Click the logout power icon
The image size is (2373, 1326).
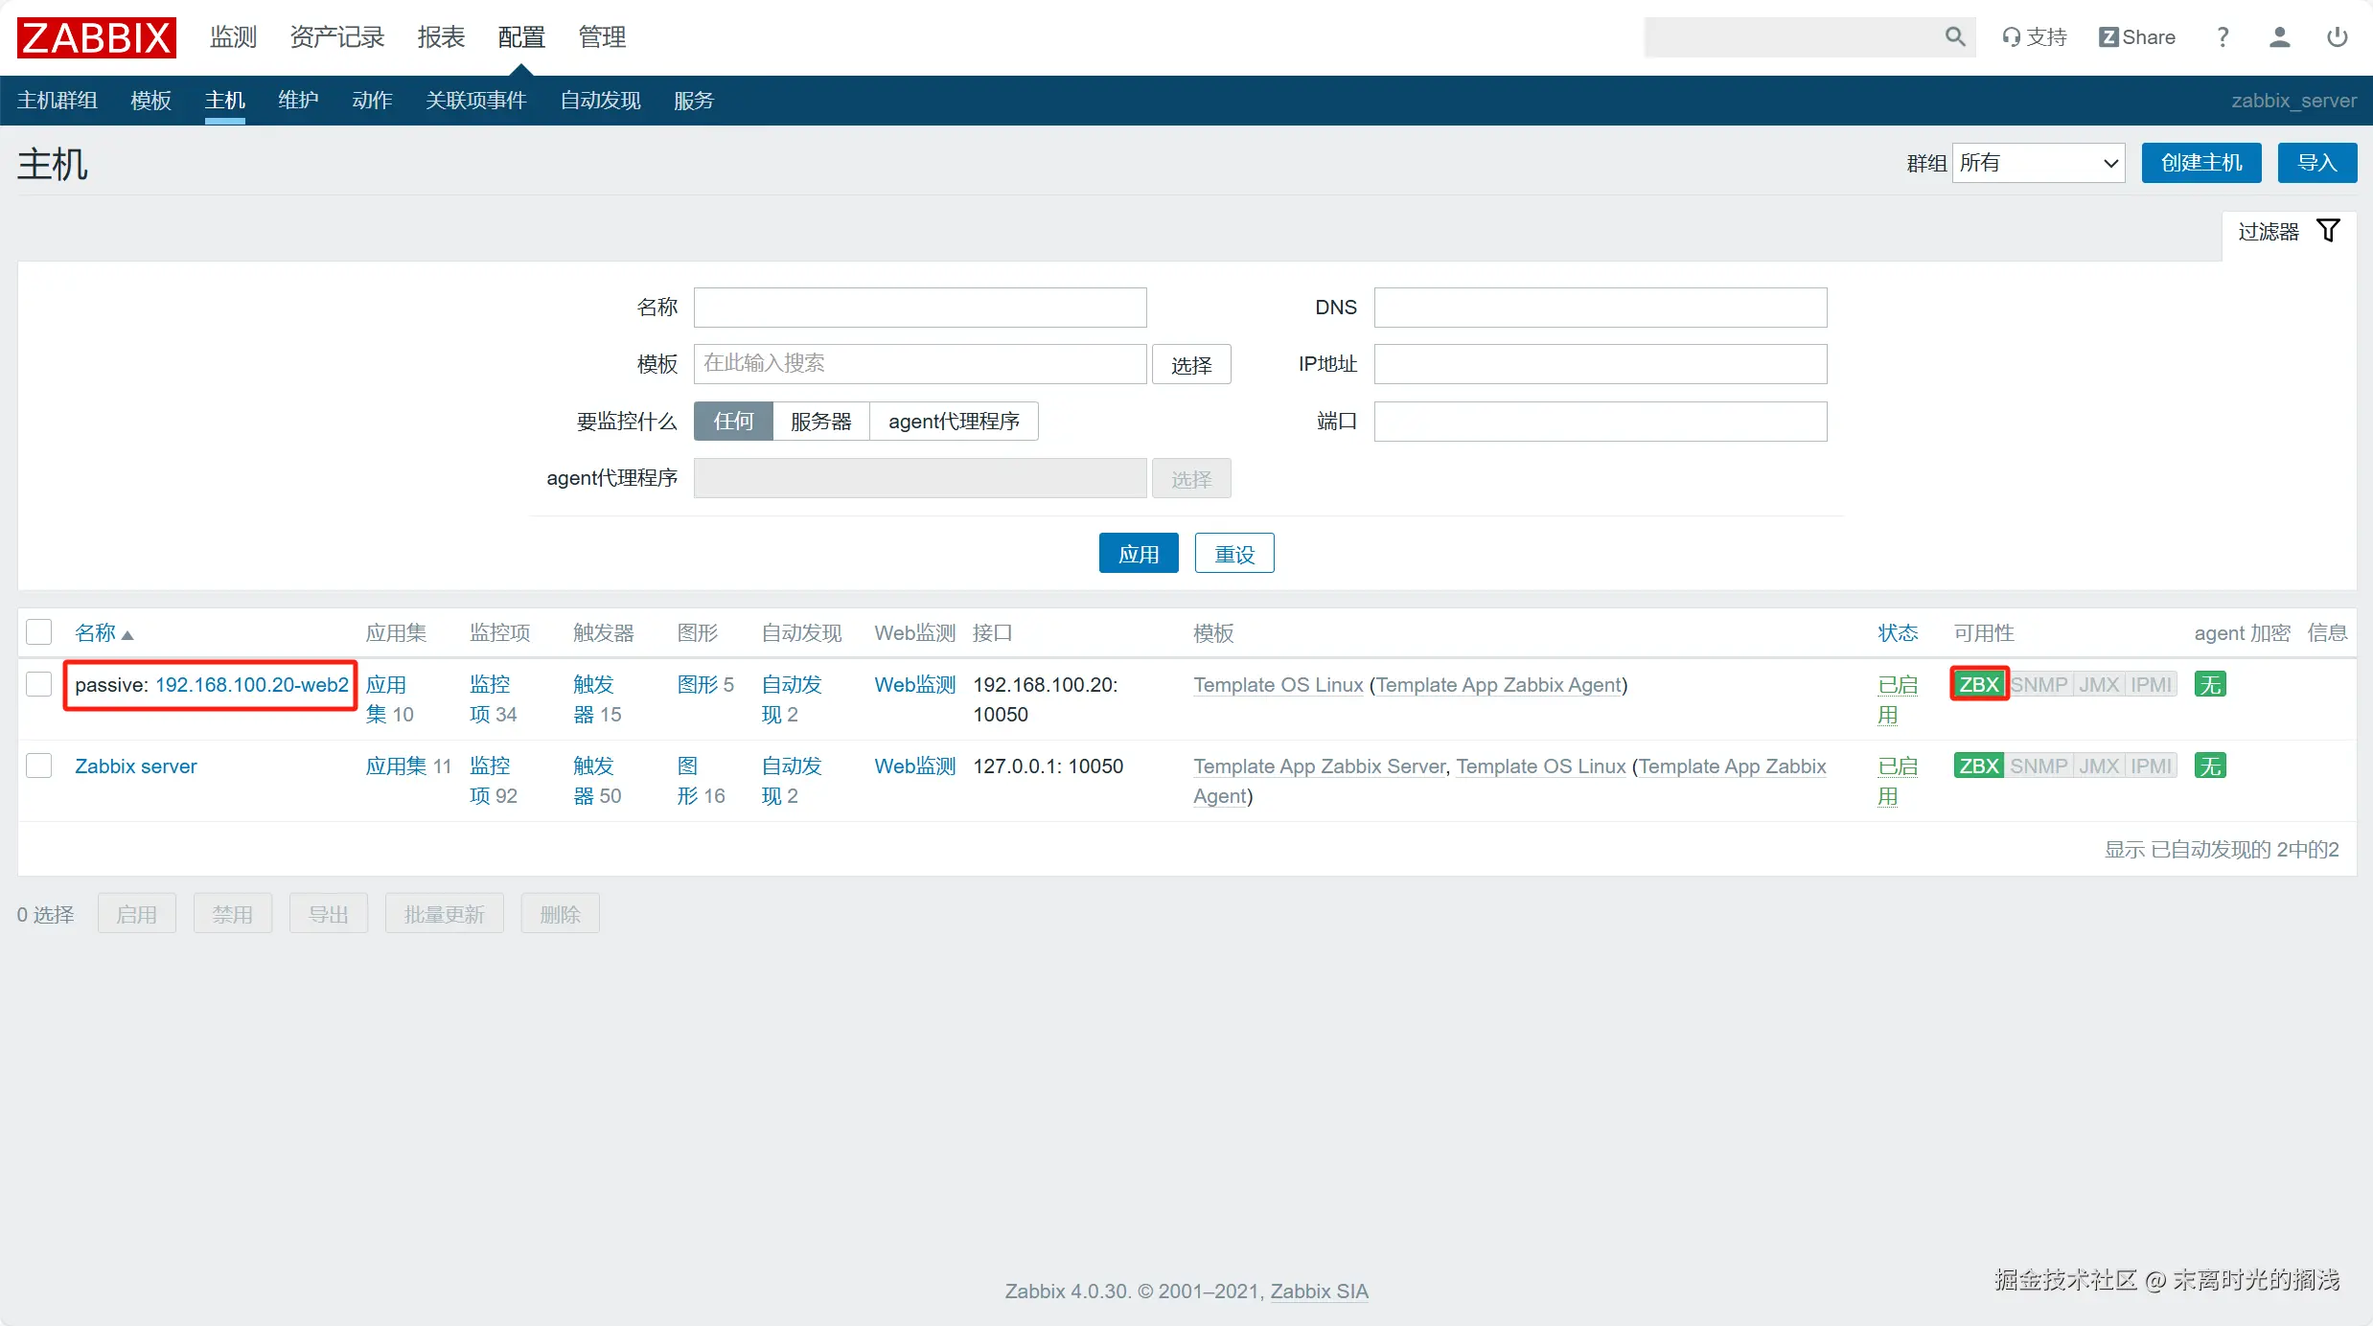coord(2337,37)
